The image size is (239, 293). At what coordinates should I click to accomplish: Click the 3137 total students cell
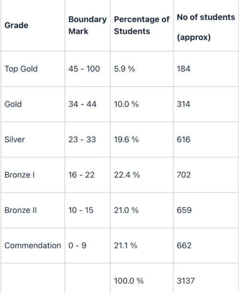(x=185, y=281)
